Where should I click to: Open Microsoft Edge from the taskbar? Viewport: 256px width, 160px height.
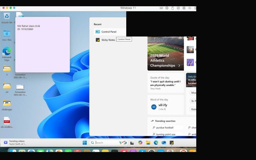[156, 143]
